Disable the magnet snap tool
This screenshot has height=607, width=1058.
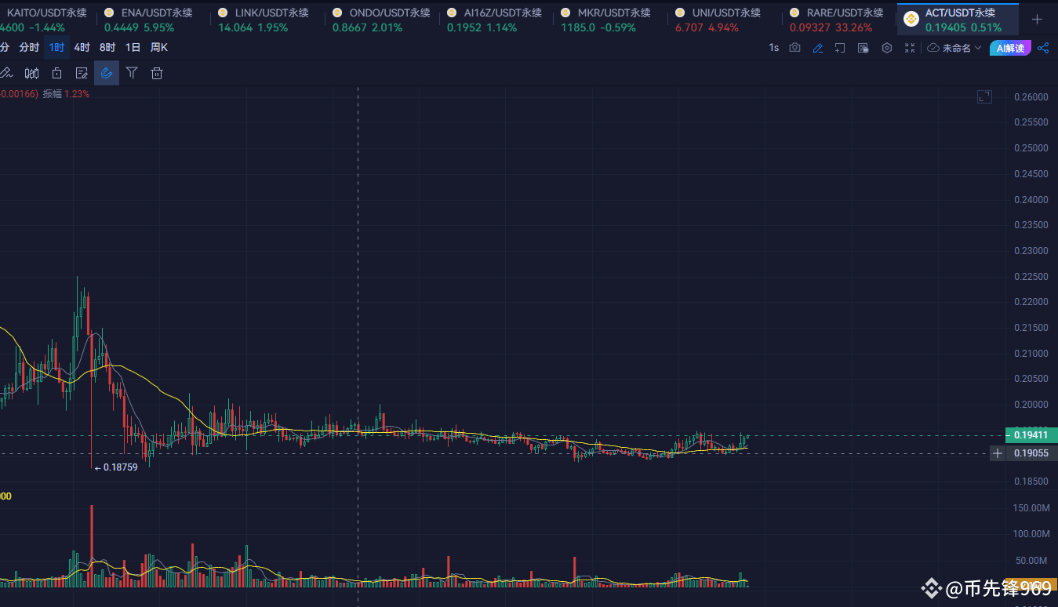107,72
